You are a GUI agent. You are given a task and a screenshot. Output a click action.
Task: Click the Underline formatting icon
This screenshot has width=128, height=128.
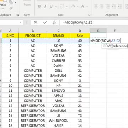tap(51, 6)
